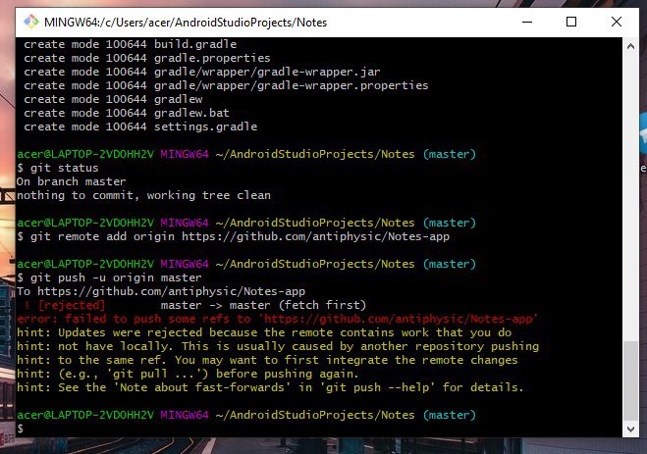Click the 'To https://github.com/antiphysic/Notes-app' line
The width and height of the screenshot is (647, 454).
pyautogui.click(x=161, y=291)
